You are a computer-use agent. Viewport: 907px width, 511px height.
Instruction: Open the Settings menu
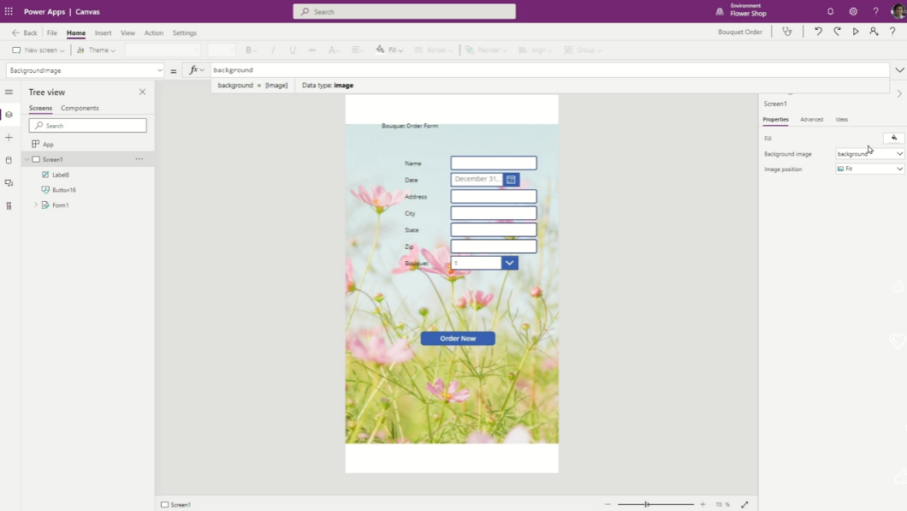185,33
